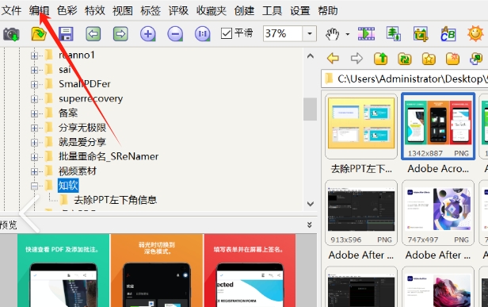This screenshot has height=307, width=488.
Task: Open the 视图 menu
Action: click(x=123, y=10)
